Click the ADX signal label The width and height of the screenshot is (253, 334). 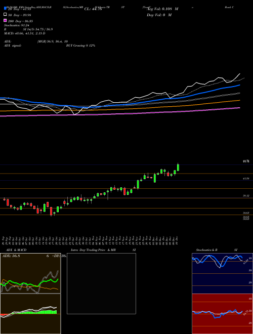point(13,46)
